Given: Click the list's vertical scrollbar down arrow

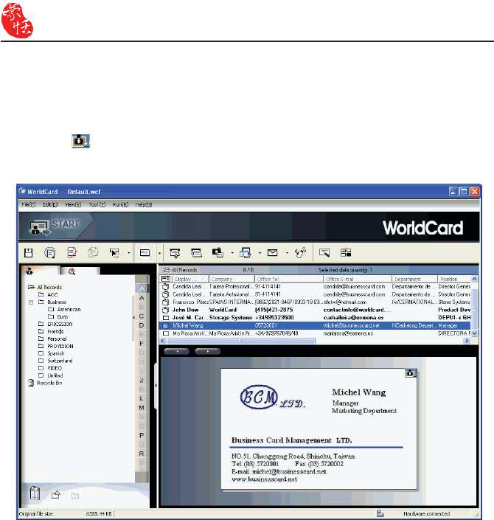Looking at the screenshot, I should pos(474,333).
